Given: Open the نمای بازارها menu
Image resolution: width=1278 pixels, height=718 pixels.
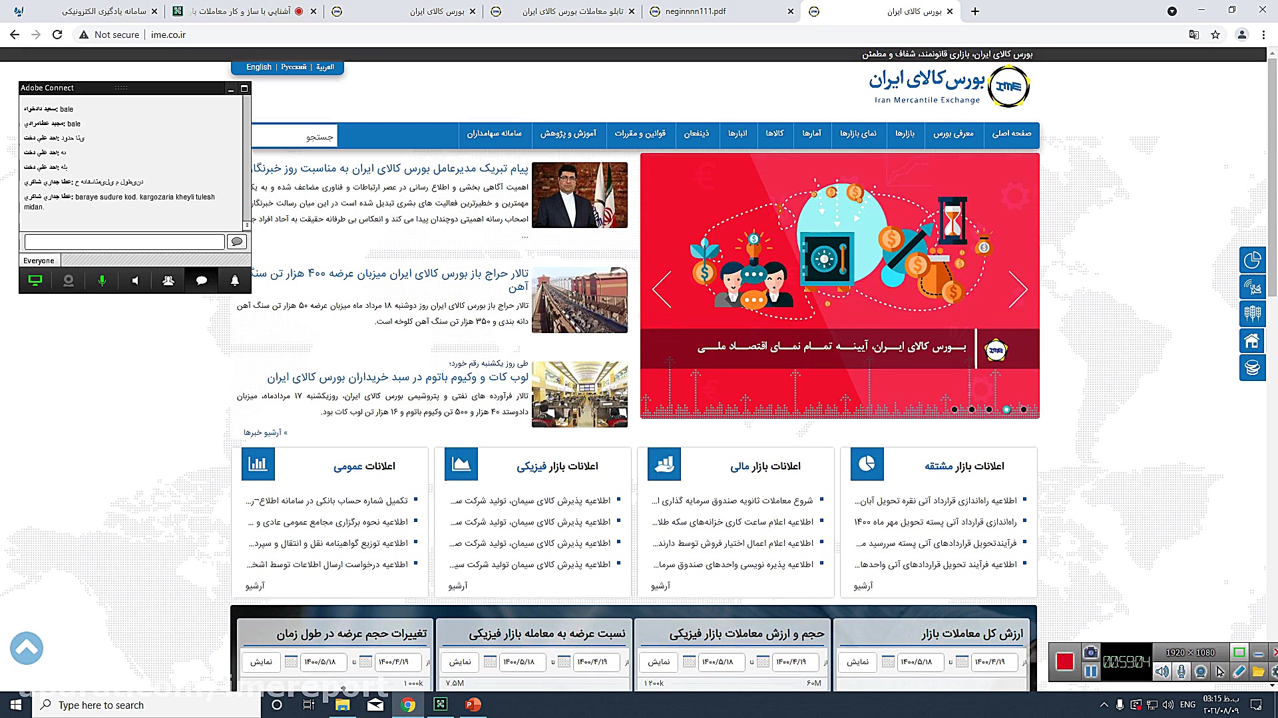Looking at the screenshot, I should [858, 134].
